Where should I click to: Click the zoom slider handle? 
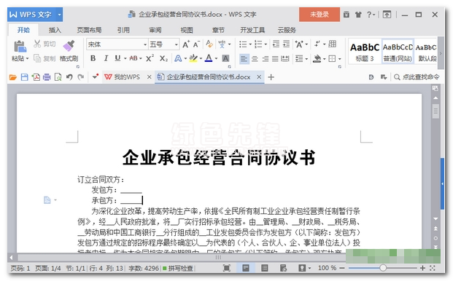383,268
